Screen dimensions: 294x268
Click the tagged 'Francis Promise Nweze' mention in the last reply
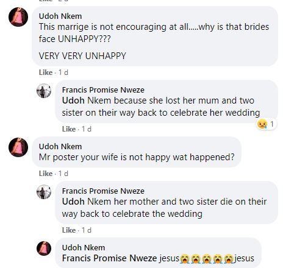tap(110, 258)
